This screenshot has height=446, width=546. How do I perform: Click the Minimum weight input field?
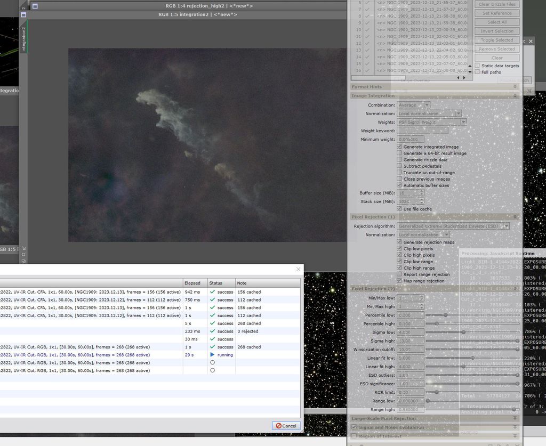[x=410, y=139]
